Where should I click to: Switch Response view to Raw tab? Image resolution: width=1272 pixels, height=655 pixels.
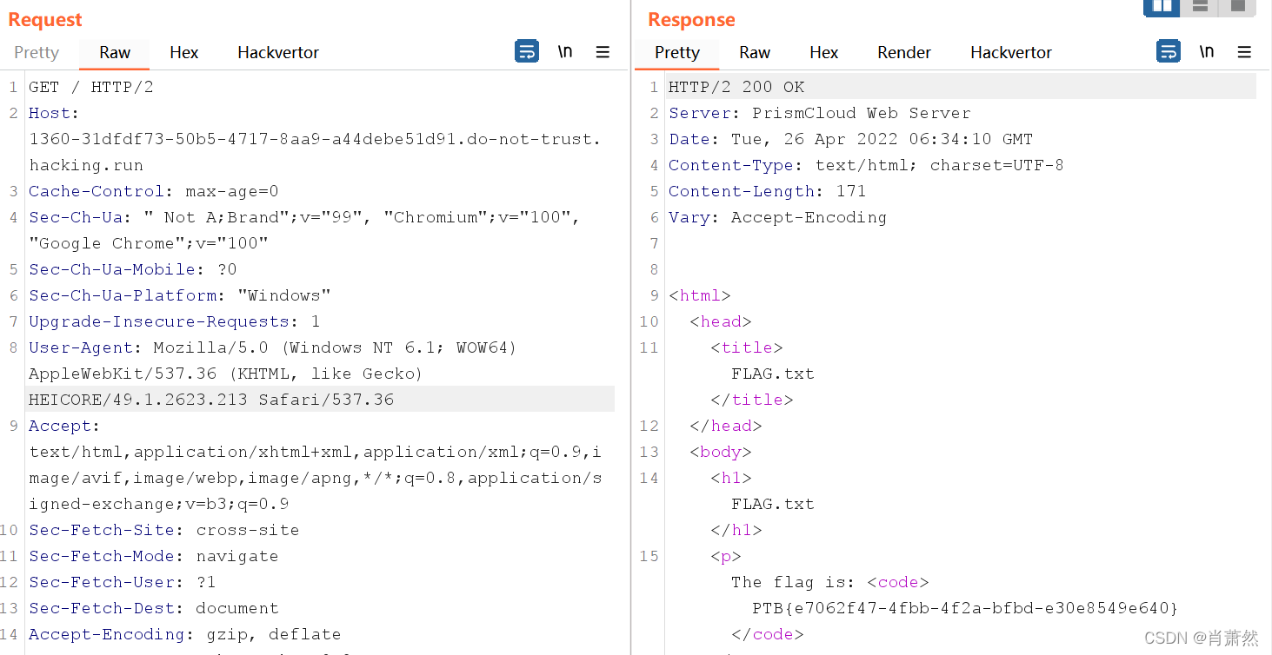755,52
